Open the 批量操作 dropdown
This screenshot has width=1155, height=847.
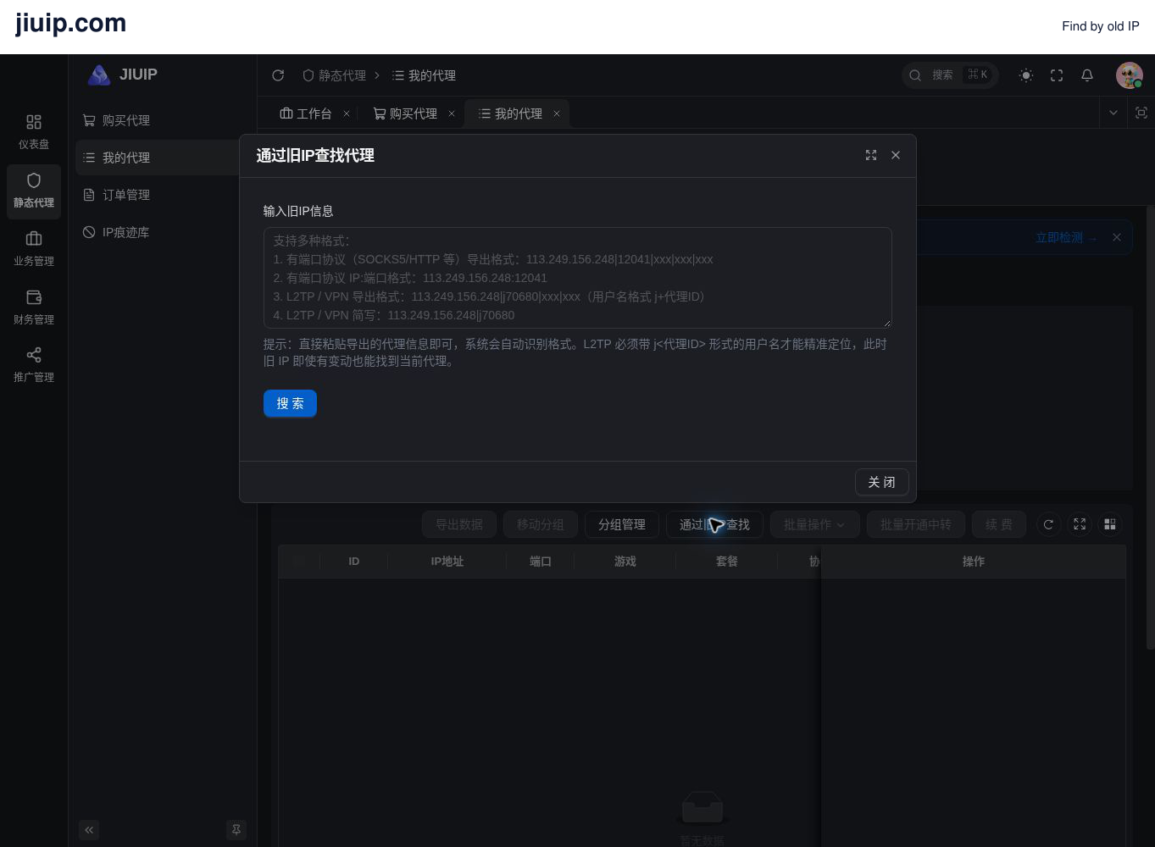[x=815, y=524]
